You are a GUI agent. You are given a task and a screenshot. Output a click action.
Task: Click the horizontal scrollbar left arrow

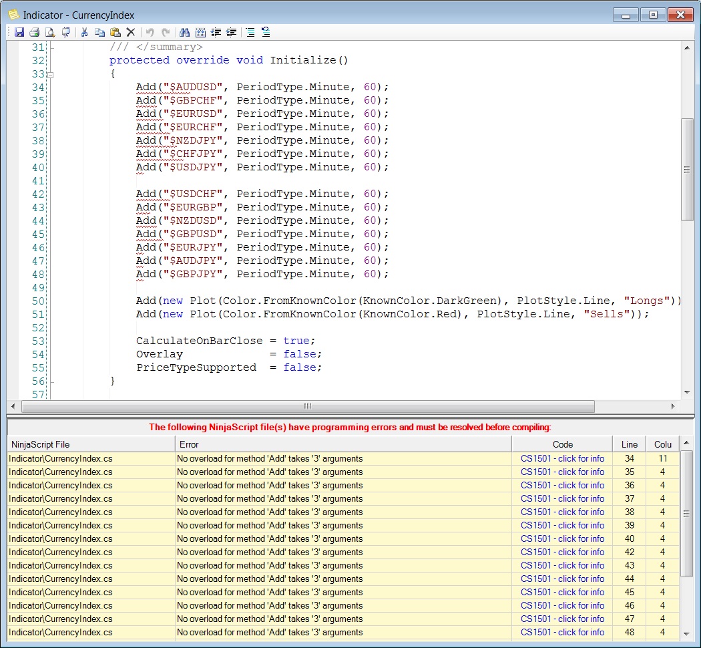13,406
